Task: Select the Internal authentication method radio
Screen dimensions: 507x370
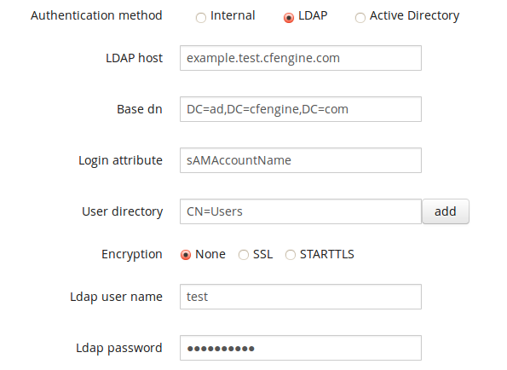Action: click(201, 17)
